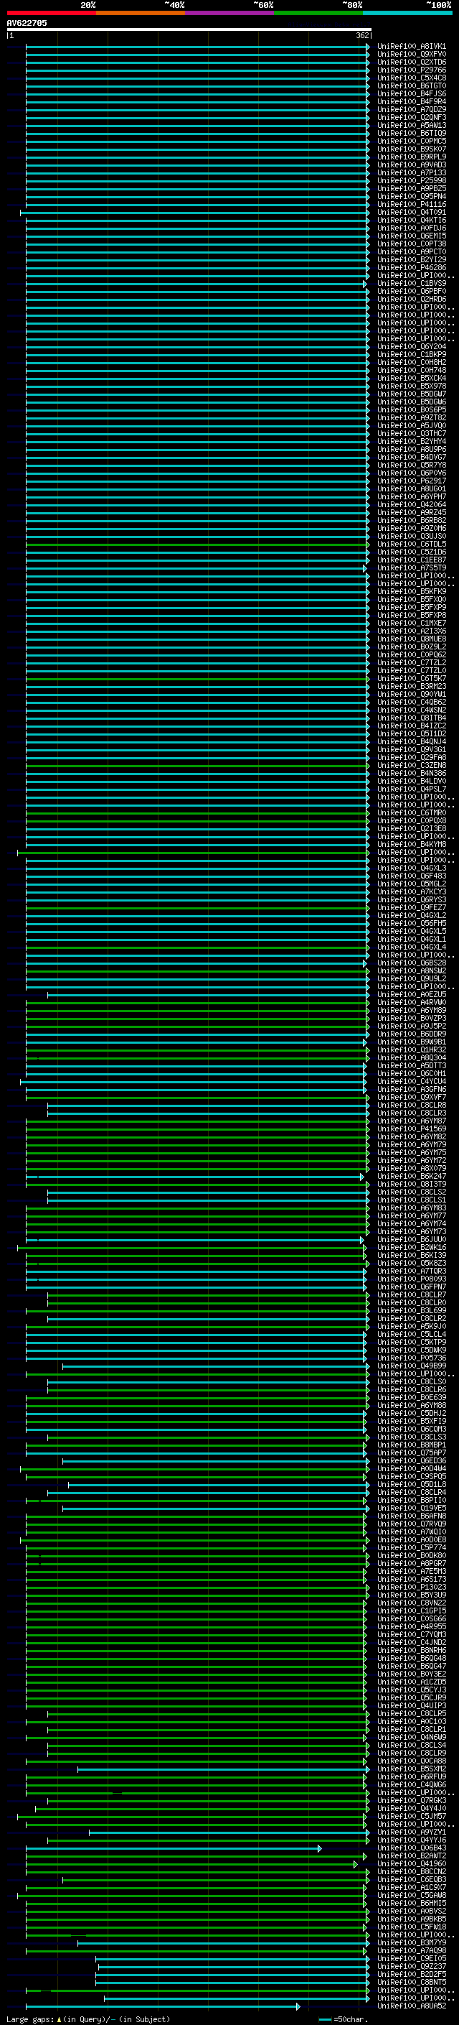
Task: Open the UniRef100_P29766 hit label
Action: pos(411,70)
